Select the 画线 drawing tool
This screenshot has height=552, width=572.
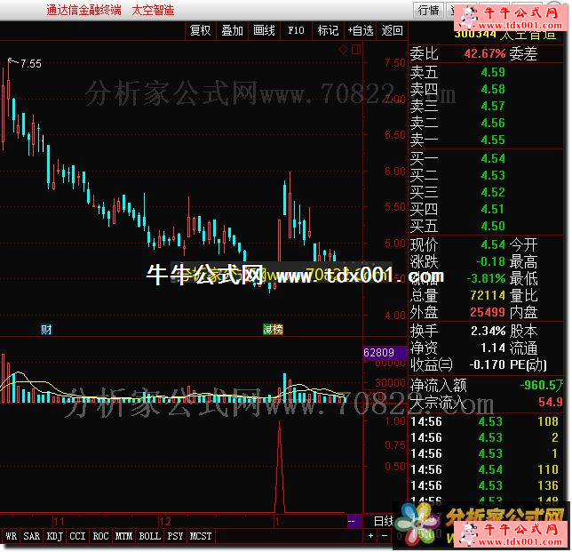(264, 30)
